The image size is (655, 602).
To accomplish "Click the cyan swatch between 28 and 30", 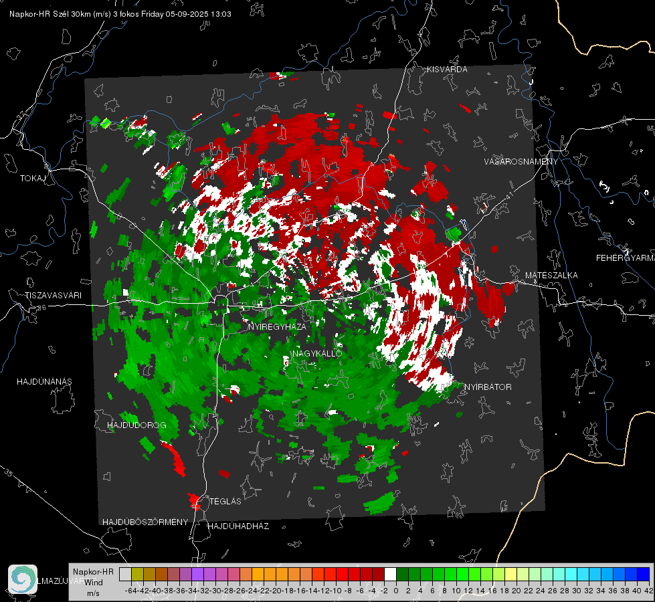I will pyautogui.click(x=571, y=575).
